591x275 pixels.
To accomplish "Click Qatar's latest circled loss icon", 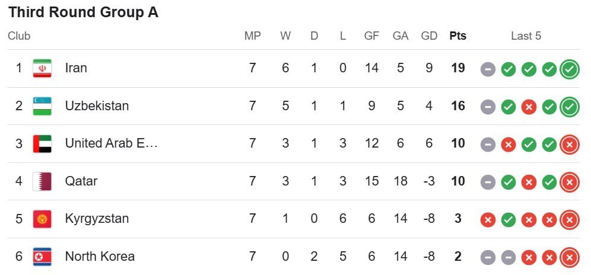I will (569, 182).
